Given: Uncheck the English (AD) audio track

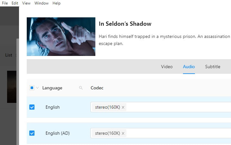Looking at the screenshot, I should pyautogui.click(x=32, y=133).
